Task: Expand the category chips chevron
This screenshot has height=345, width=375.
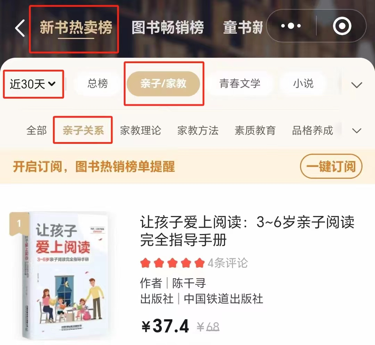Action: coord(357,85)
